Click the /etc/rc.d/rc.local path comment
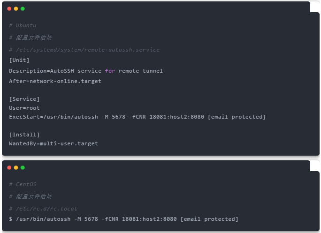The height and width of the screenshot is (233, 321). pyautogui.click(x=43, y=209)
